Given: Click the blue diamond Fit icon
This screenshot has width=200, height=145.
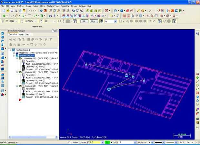Looking at the screenshot, I should (x=41, y=11).
